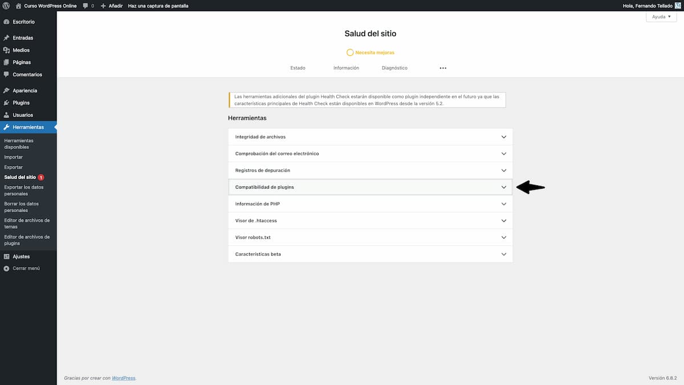Click the comments bubble icon in the top bar
This screenshot has width=684, height=385.
click(x=84, y=5)
